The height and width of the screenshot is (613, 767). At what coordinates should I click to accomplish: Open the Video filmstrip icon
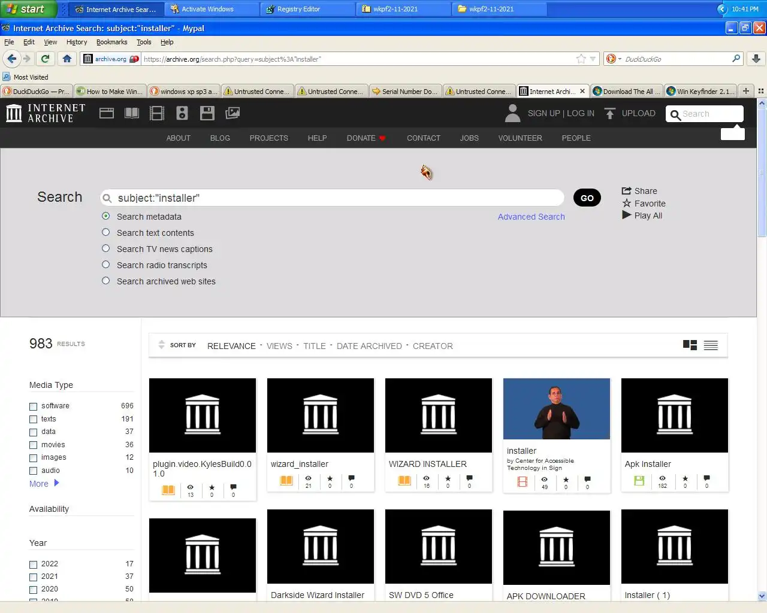click(x=157, y=113)
